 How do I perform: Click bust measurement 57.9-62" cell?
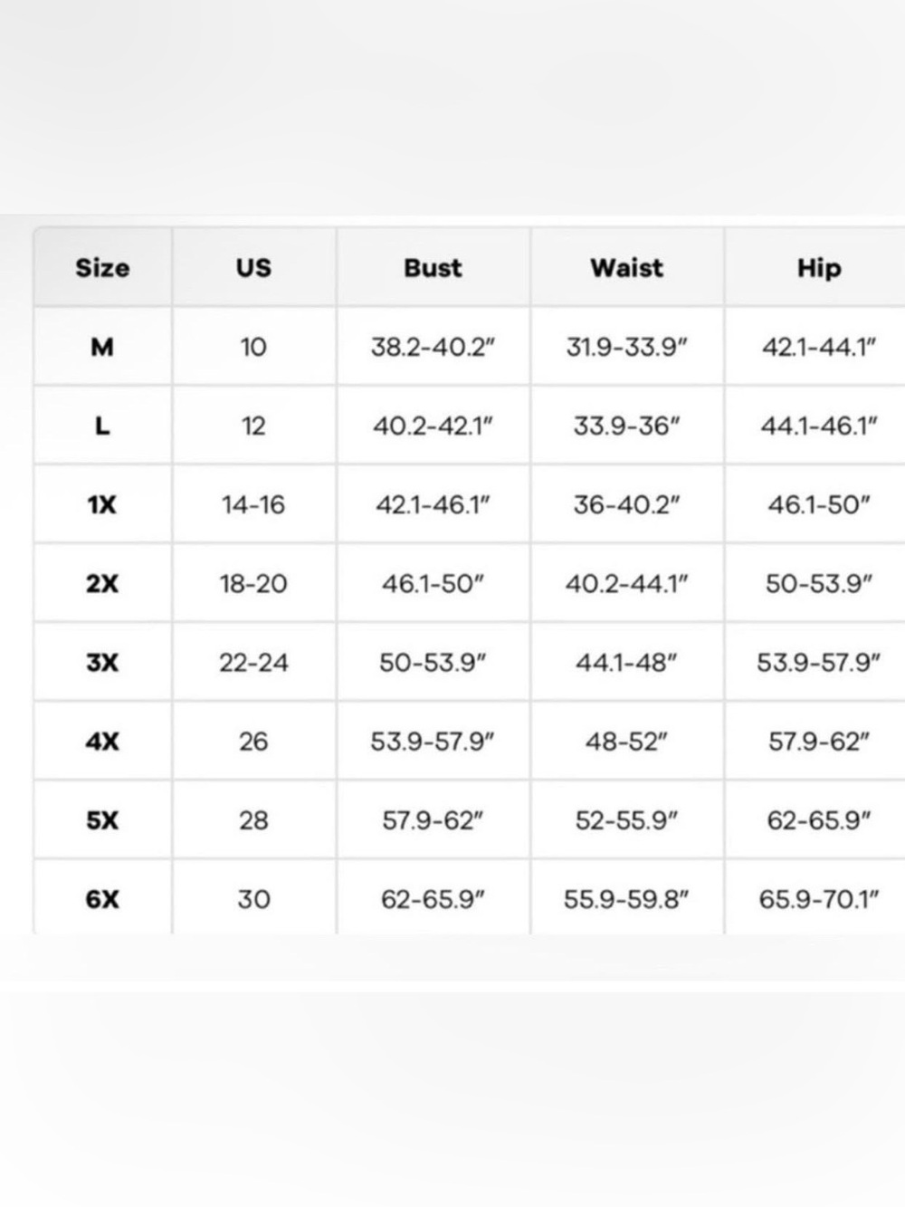(433, 820)
